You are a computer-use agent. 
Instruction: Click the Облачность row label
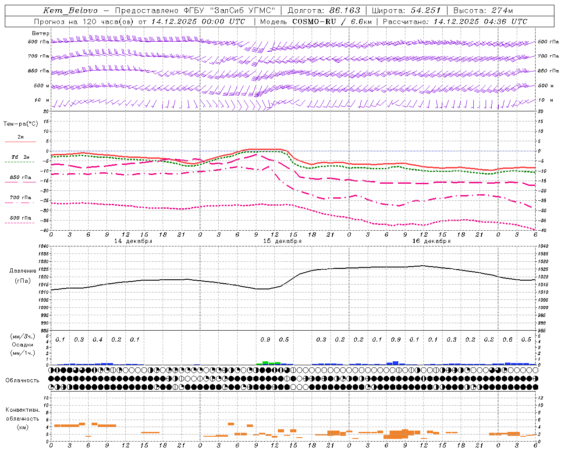point(22,381)
